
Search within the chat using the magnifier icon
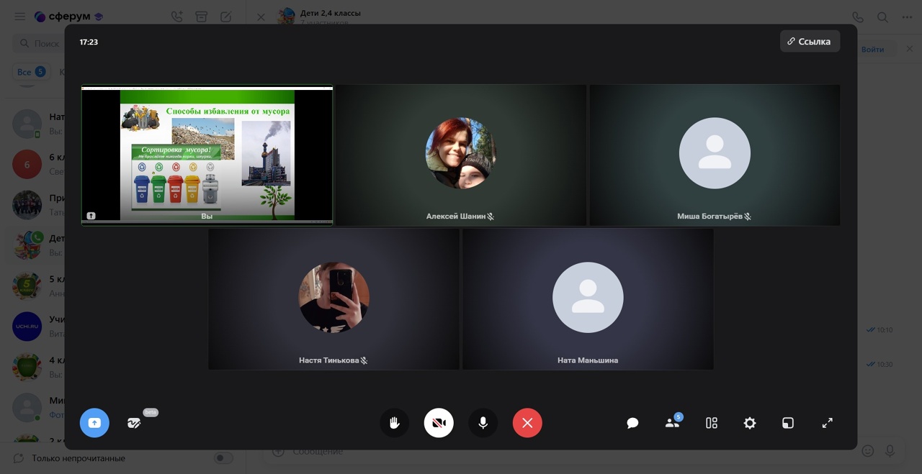point(882,17)
